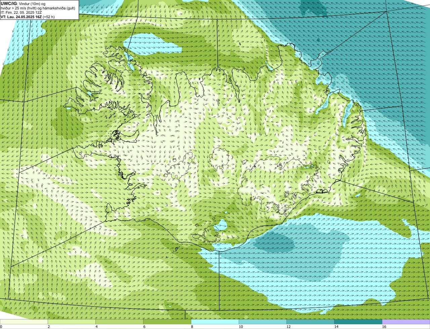Pick the 12–14 medium teal legend swatch
This screenshot has width=430, height=329.
(x=310, y=322)
